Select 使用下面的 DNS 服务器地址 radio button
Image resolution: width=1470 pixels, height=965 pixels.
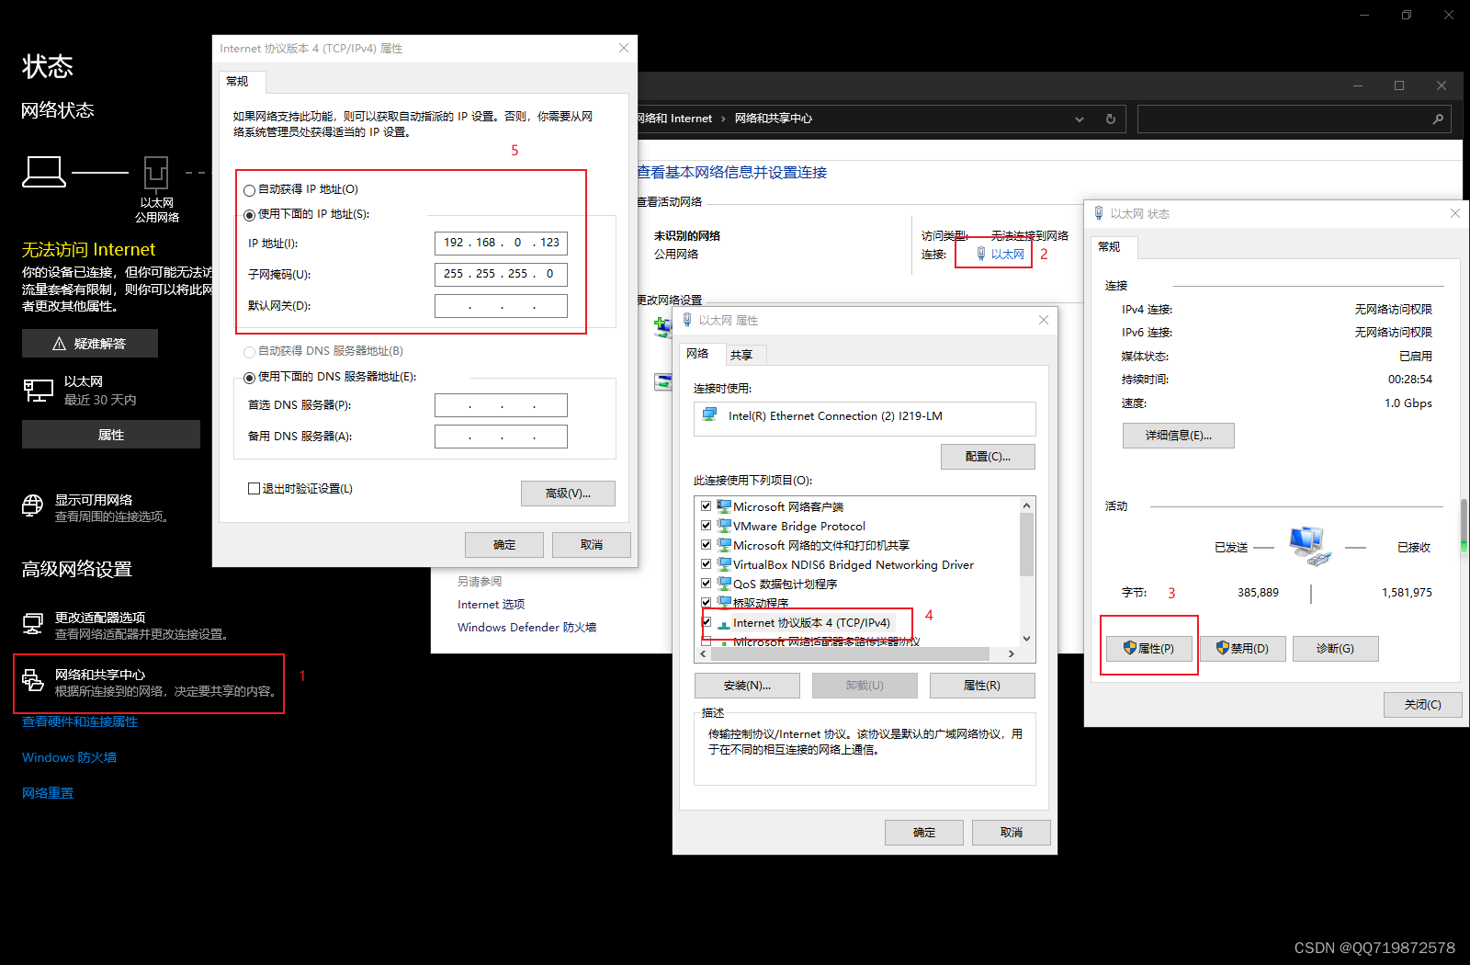click(x=249, y=378)
